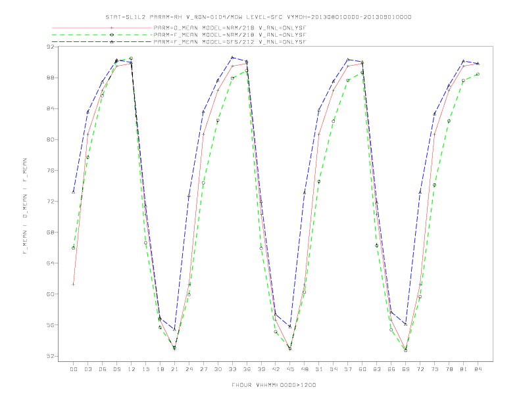
Task: Click y-axis tick label 84
Action: tap(50, 108)
